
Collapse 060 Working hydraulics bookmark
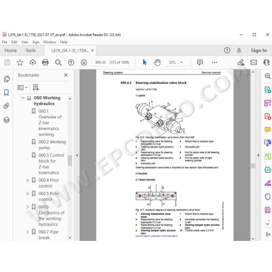[23, 98]
